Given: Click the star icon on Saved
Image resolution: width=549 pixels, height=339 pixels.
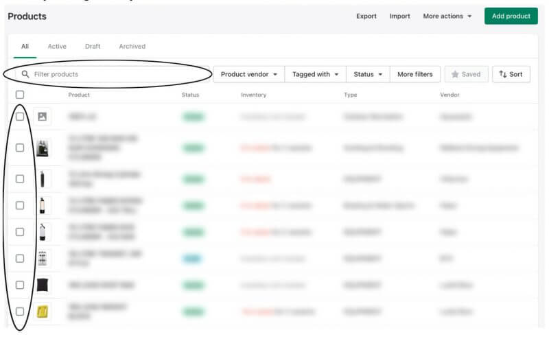Looking at the screenshot, I should (454, 74).
